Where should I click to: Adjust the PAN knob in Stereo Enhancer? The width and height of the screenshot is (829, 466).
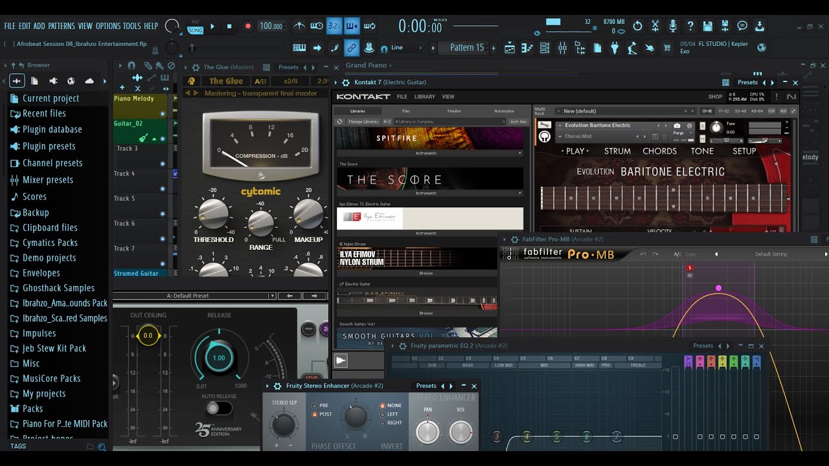pyautogui.click(x=427, y=432)
